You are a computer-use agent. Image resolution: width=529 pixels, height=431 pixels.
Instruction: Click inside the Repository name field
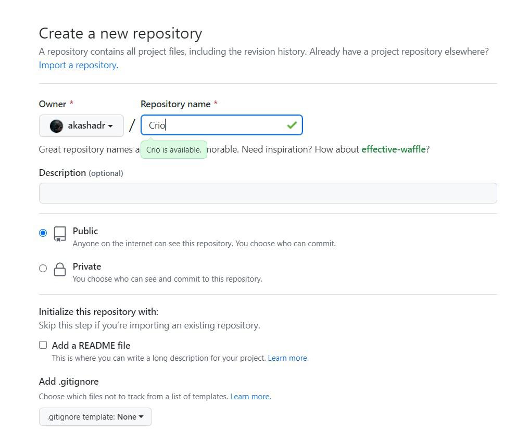click(213, 125)
